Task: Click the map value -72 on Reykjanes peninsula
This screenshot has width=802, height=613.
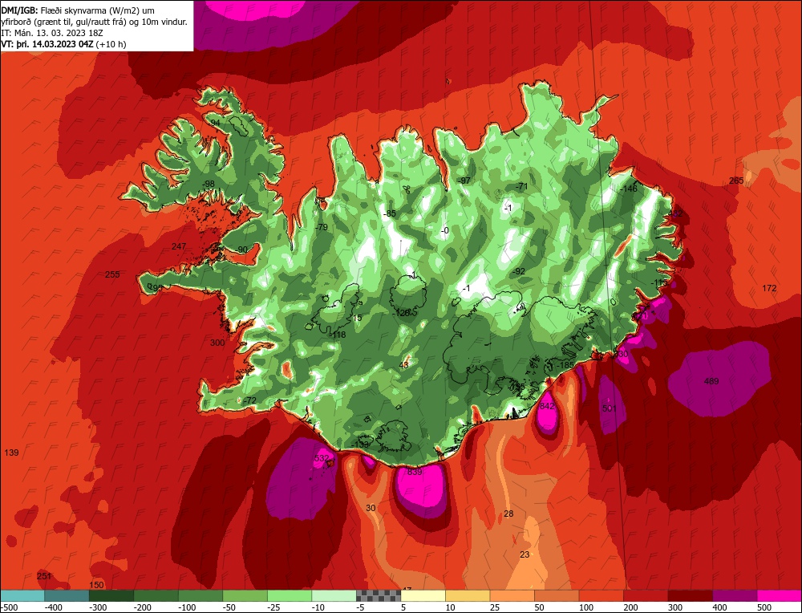Action: [249, 400]
